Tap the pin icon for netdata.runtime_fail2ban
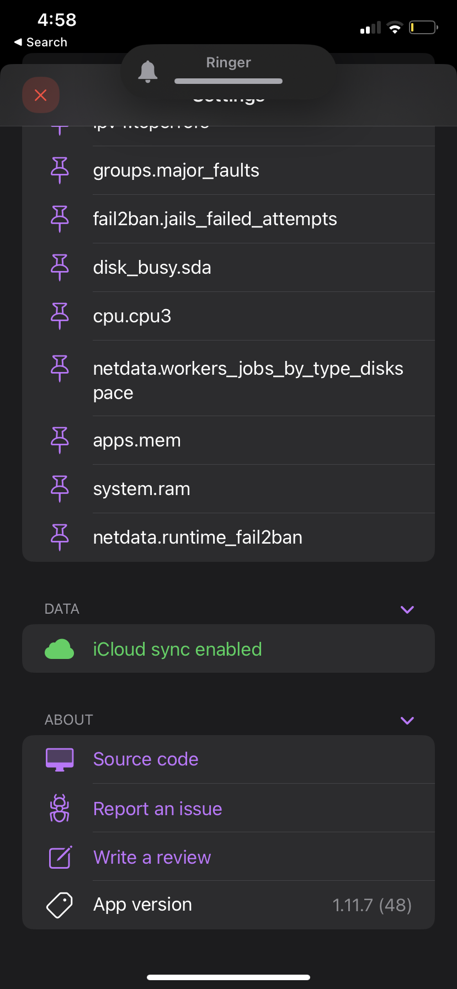The width and height of the screenshot is (457, 989). (60, 538)
